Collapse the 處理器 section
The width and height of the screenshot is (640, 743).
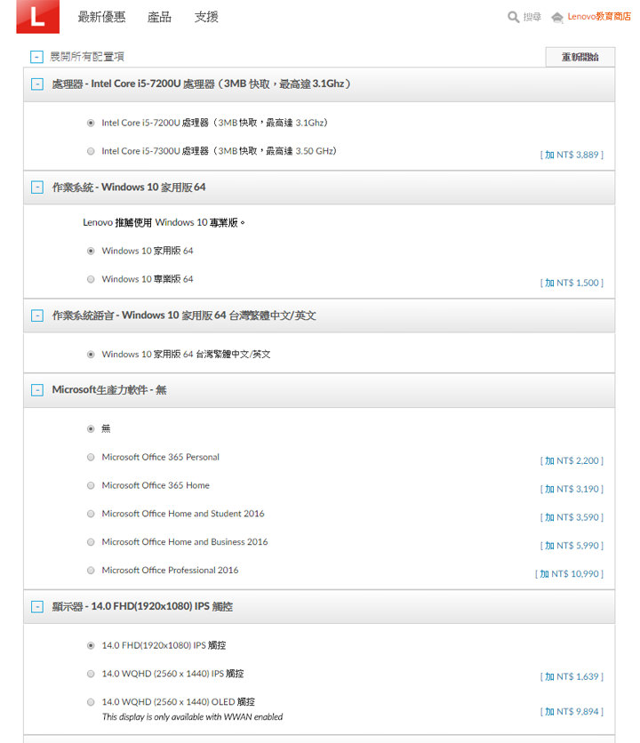[x=37, y=84]
